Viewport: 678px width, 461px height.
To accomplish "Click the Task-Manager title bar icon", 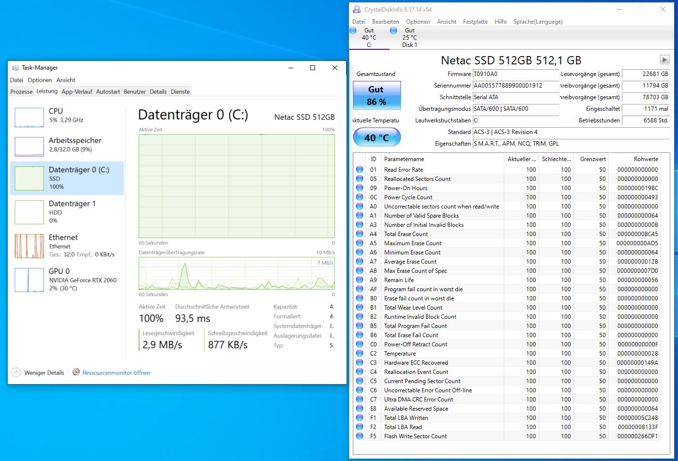I will (15, 68).
